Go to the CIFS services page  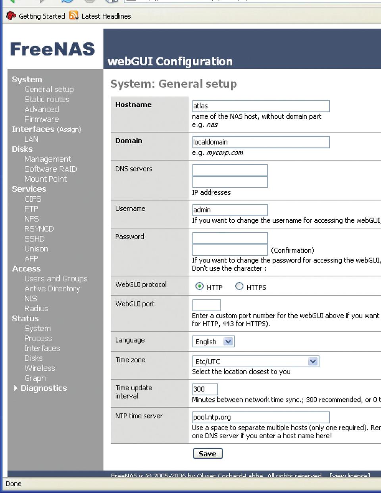[x=33, y=199]
